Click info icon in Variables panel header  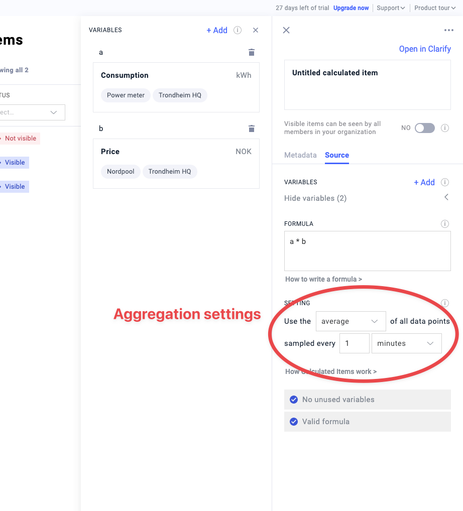click(x=238, y=30)
